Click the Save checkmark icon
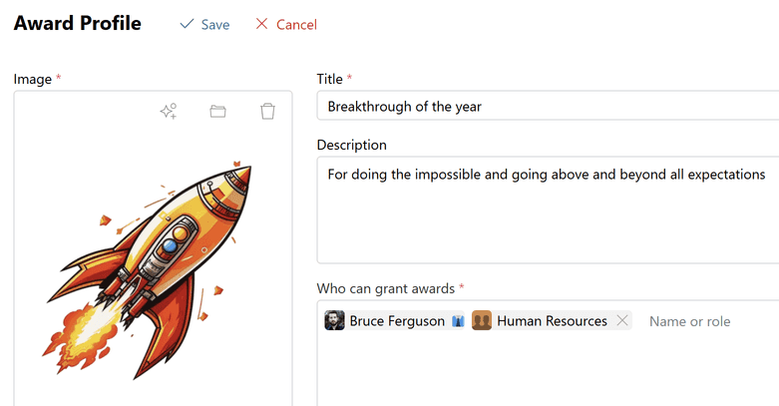This screenshot has height=406, width=779. tap(187, 24)
